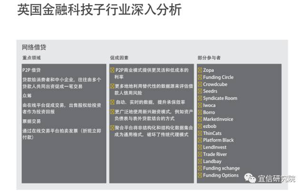The height and width of the screenshot is (192, 305).
Task: Click the box icon next to Funding Circle
Action: tap(200, 77)
